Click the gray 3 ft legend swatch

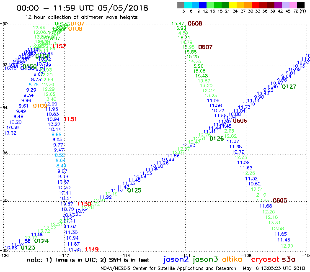click(181, 5)
